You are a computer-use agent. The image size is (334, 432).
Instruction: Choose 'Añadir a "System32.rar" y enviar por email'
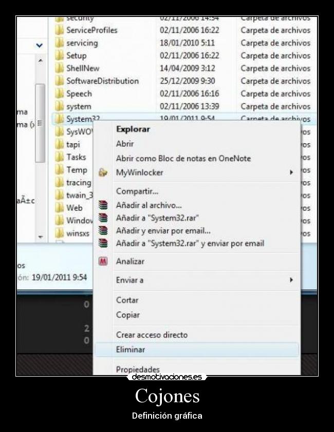click(190, 243)
